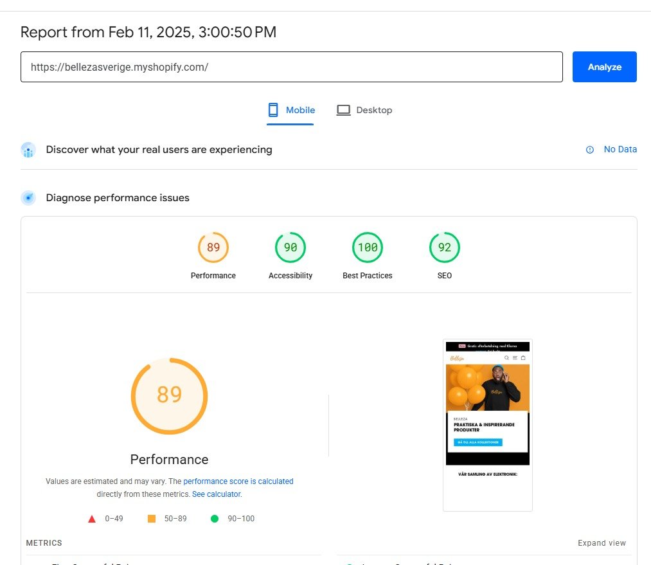
Task: Click the red triangle 0-49 legend marker
Action: tap(91, 518)
